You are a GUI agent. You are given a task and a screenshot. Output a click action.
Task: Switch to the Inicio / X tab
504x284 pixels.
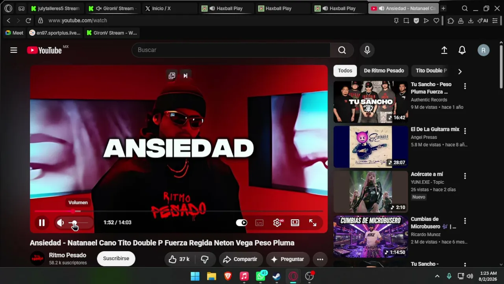click(170, 8)
